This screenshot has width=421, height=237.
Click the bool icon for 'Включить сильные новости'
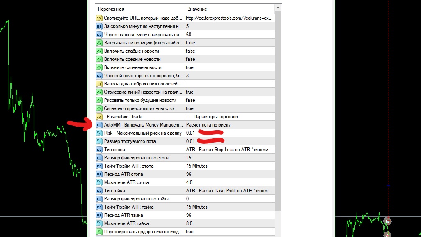pyautogui.click(x=99, y=67)
